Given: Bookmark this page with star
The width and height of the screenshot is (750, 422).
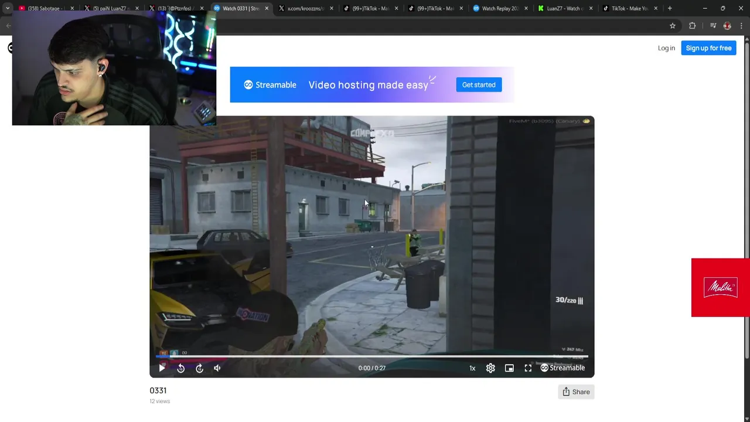Looking at the screenshot, I should click(x=673, y=26).
